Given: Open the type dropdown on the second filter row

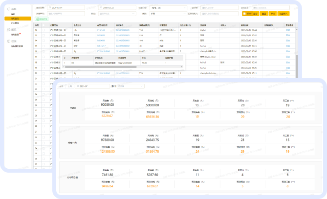Looking at the screenshot, I should 168,14.
